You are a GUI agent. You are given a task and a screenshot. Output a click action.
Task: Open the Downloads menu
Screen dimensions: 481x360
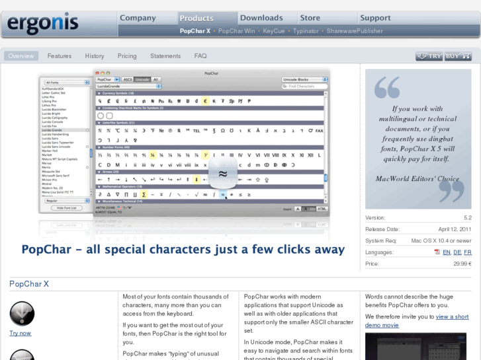(x=261, y=18)
